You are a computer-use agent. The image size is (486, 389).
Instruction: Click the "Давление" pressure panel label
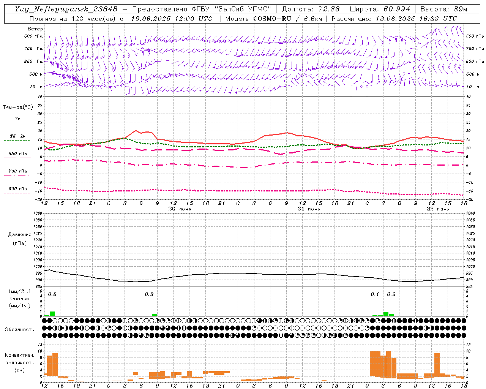[x=20, y=235]
